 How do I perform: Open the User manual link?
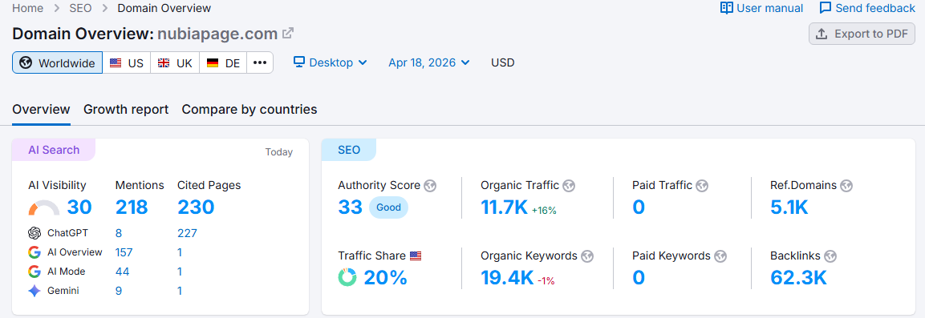[x=761, y=8]
